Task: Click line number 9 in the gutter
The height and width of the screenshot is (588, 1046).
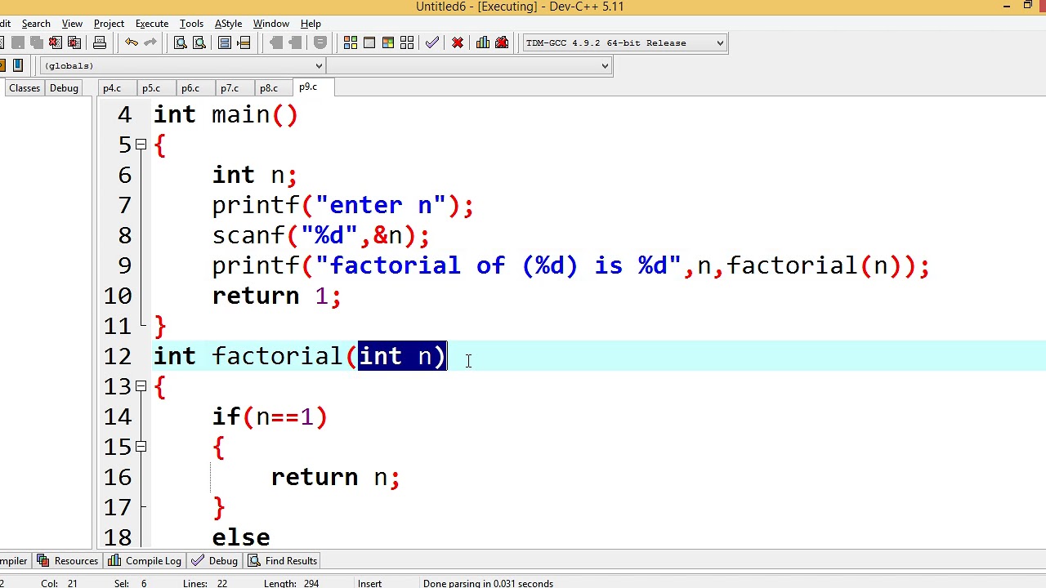Action: [x=124, y=265]
